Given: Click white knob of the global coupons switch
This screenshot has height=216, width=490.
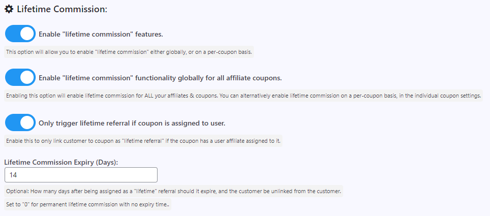Looking at the screenshot, I should click(27, 77).
